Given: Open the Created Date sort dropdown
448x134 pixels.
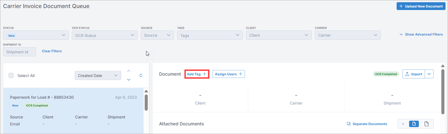Looking at the screenshot, I should (98, 75).
